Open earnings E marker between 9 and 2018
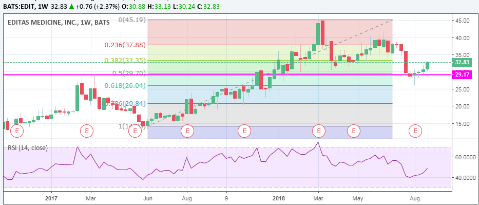Image resolution: width=479 pixels, height=205 pixels. tap(244, 131)
